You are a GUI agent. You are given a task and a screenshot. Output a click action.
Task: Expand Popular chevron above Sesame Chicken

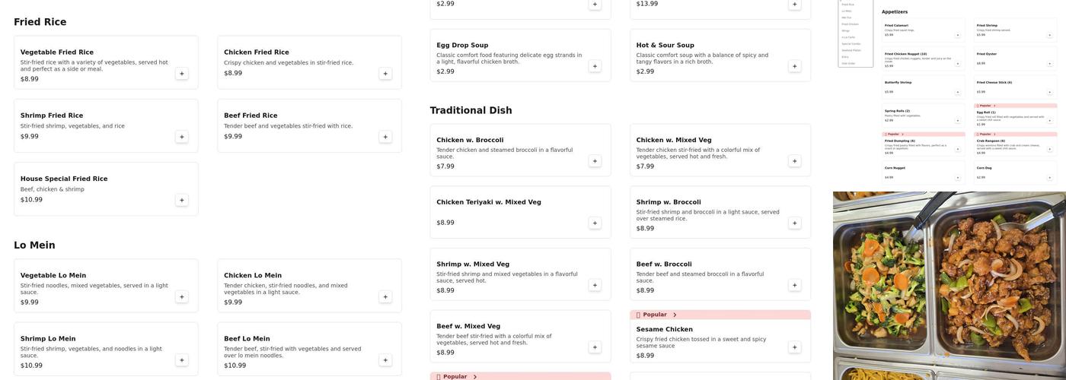675,315
